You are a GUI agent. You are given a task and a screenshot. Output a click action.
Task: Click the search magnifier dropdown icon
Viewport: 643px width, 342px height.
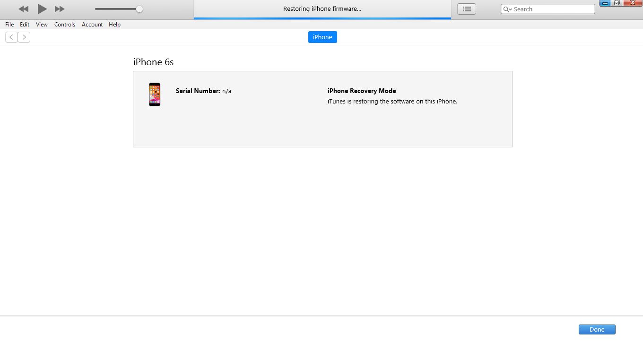click(507, 9)
